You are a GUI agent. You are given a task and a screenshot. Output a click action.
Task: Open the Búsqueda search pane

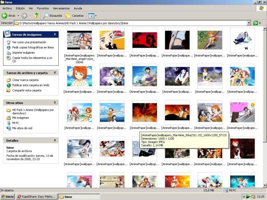coord(52,16)
